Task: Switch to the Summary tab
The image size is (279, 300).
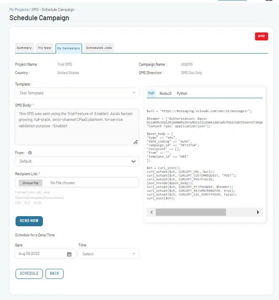Action: [x=24, y=48]
